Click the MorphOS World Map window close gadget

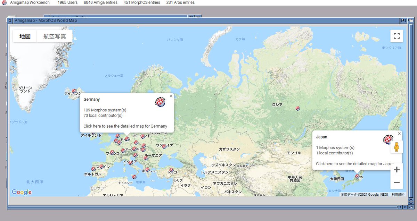click(x=10, y=20)
